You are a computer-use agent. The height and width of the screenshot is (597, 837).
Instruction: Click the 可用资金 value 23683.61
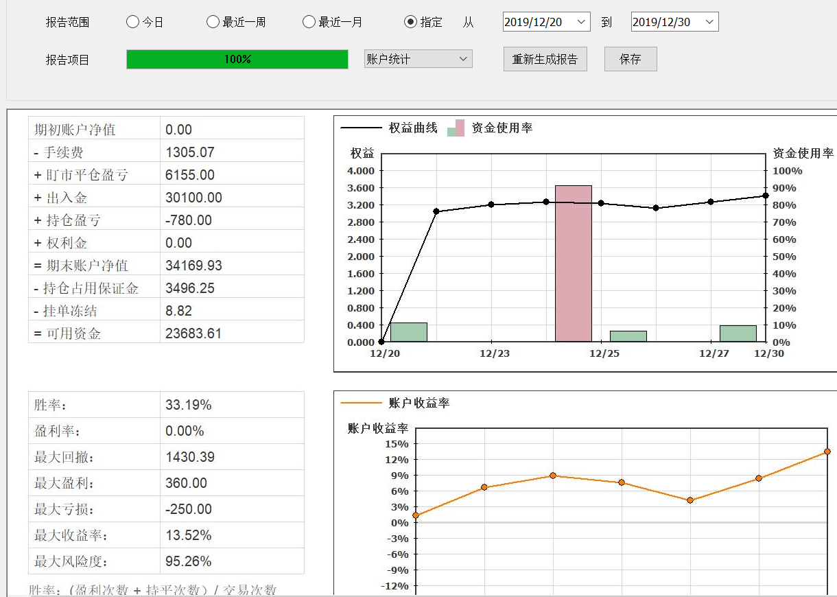(194, 333)
